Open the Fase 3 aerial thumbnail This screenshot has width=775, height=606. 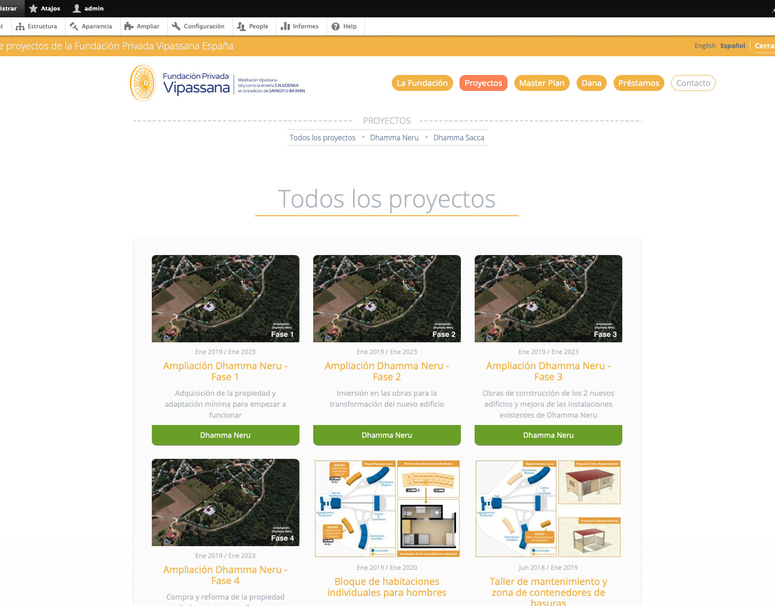548,298
